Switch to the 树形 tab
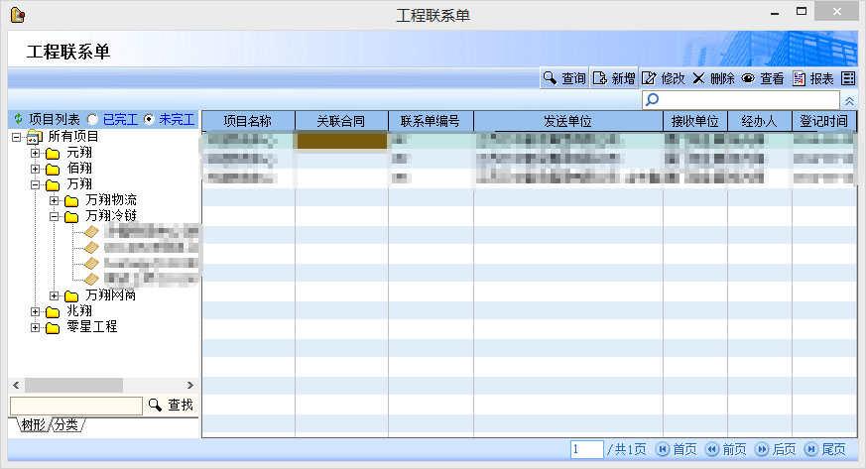The image size is (866, 469). (x=33, y=425)
